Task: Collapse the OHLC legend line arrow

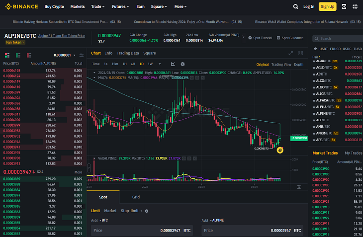Action: coord(94,73)
